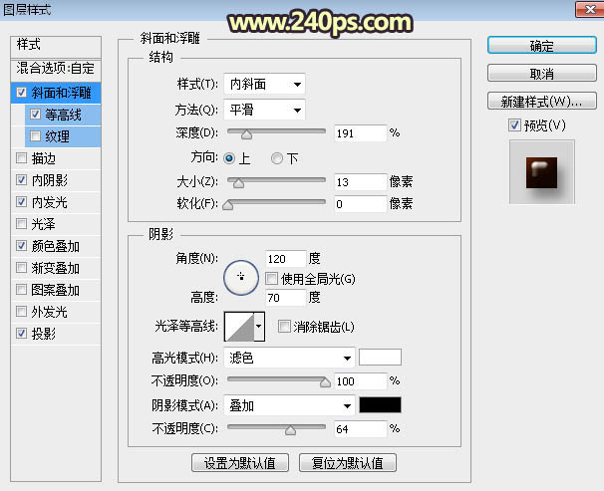Enable the 描边 checkbox
This screenshot has height=491, width=604.
point(22,158)
